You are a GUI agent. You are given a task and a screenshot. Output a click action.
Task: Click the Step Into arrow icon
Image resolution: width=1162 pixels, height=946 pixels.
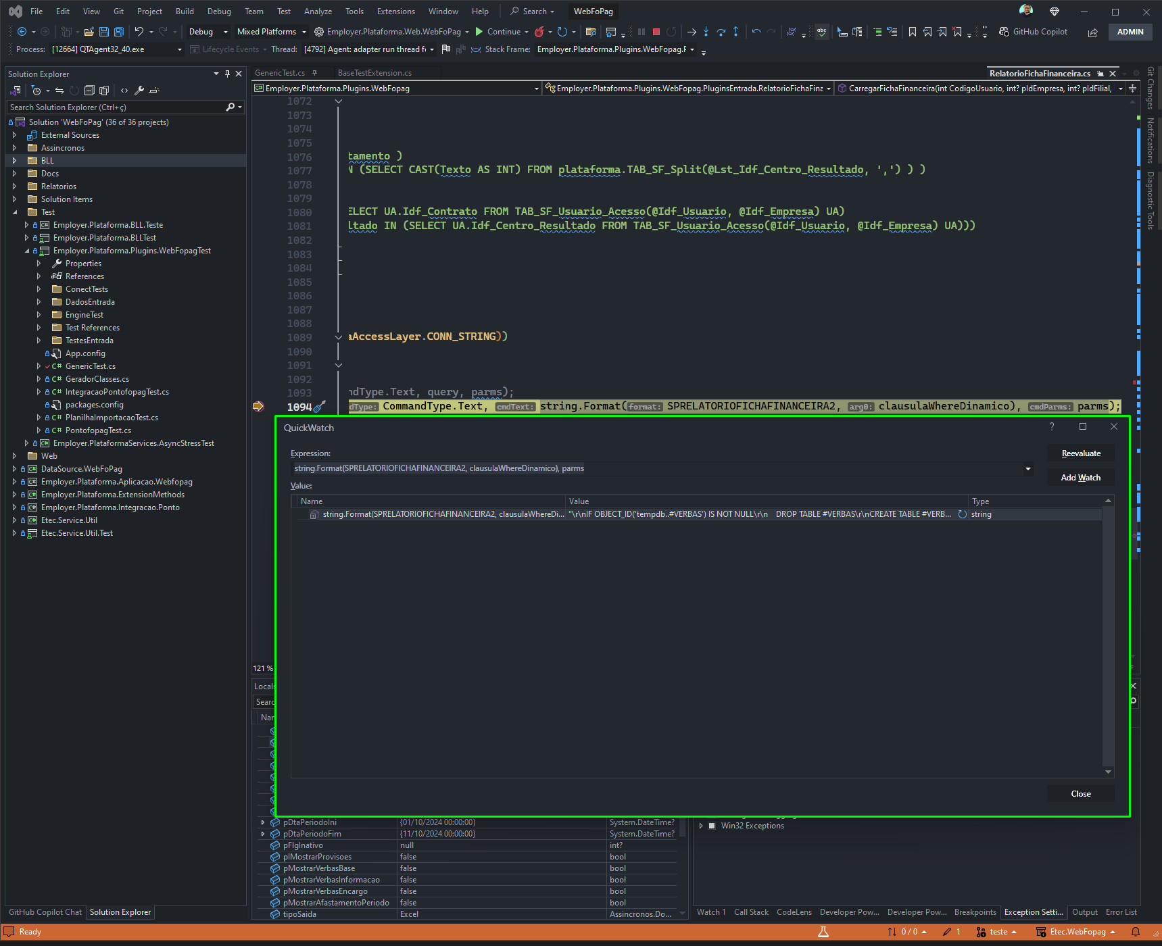[706, 32]
